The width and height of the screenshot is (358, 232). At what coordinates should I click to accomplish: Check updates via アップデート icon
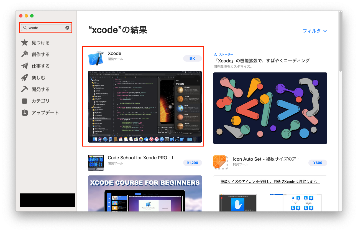click(24, 113)
